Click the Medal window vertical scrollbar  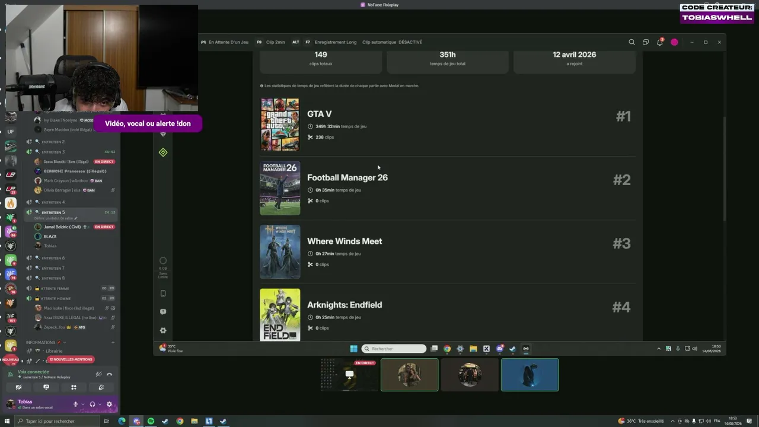(x=724, y=169)
